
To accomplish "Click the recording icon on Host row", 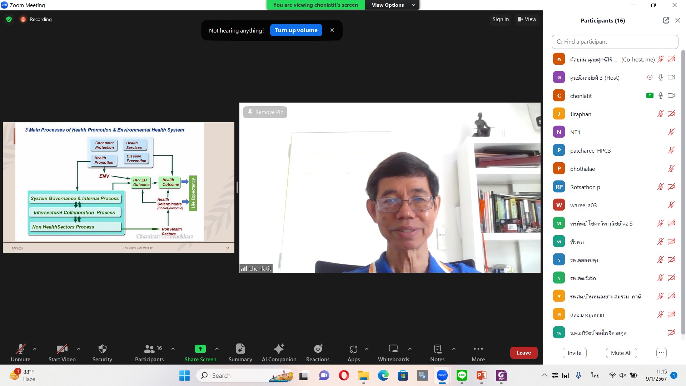I will tap(650, 78).
